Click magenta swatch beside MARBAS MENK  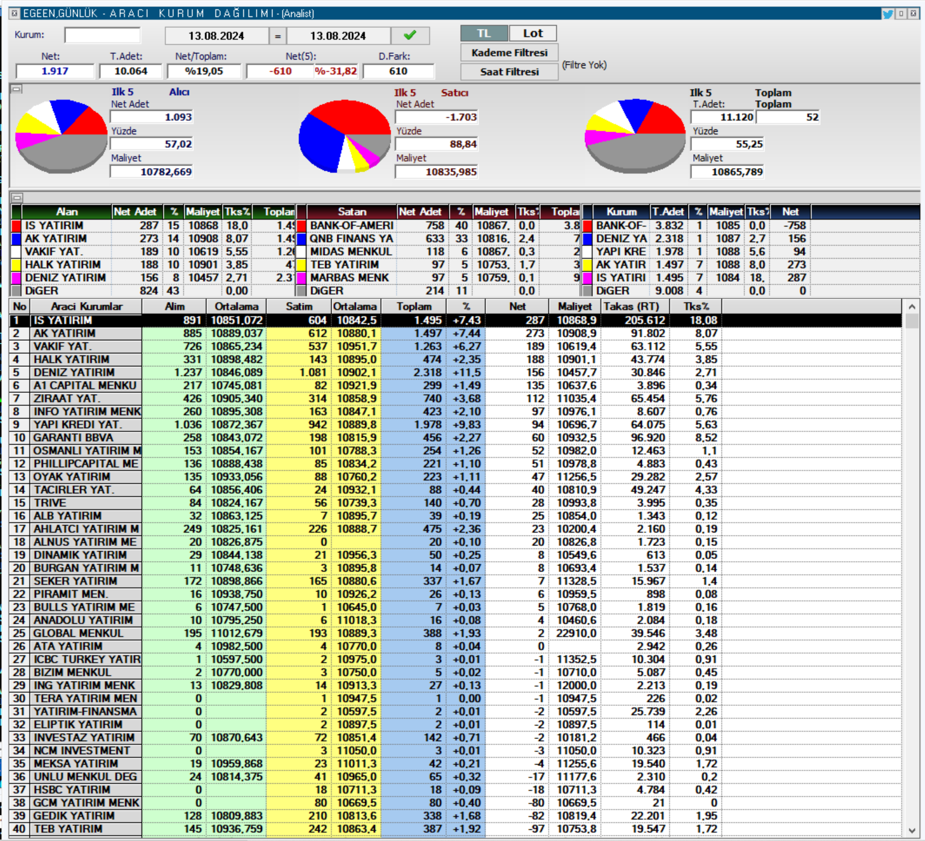(301, 278)
